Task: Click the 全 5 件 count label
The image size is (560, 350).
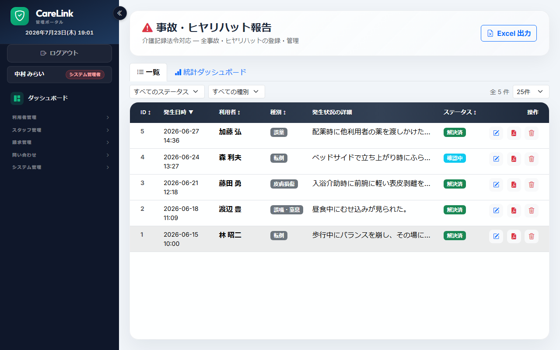Action: point(500,92)
